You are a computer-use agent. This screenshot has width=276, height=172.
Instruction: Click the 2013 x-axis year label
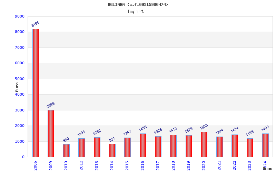(x=97, y=165)
